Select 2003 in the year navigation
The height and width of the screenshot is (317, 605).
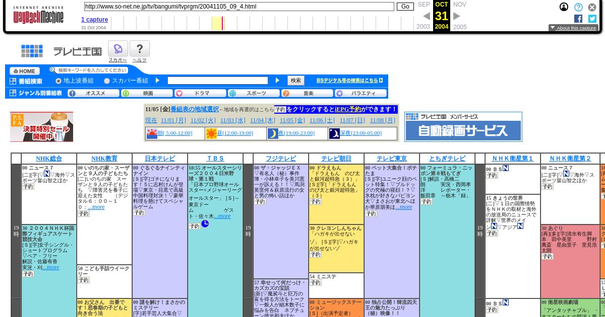click(423, 27)
